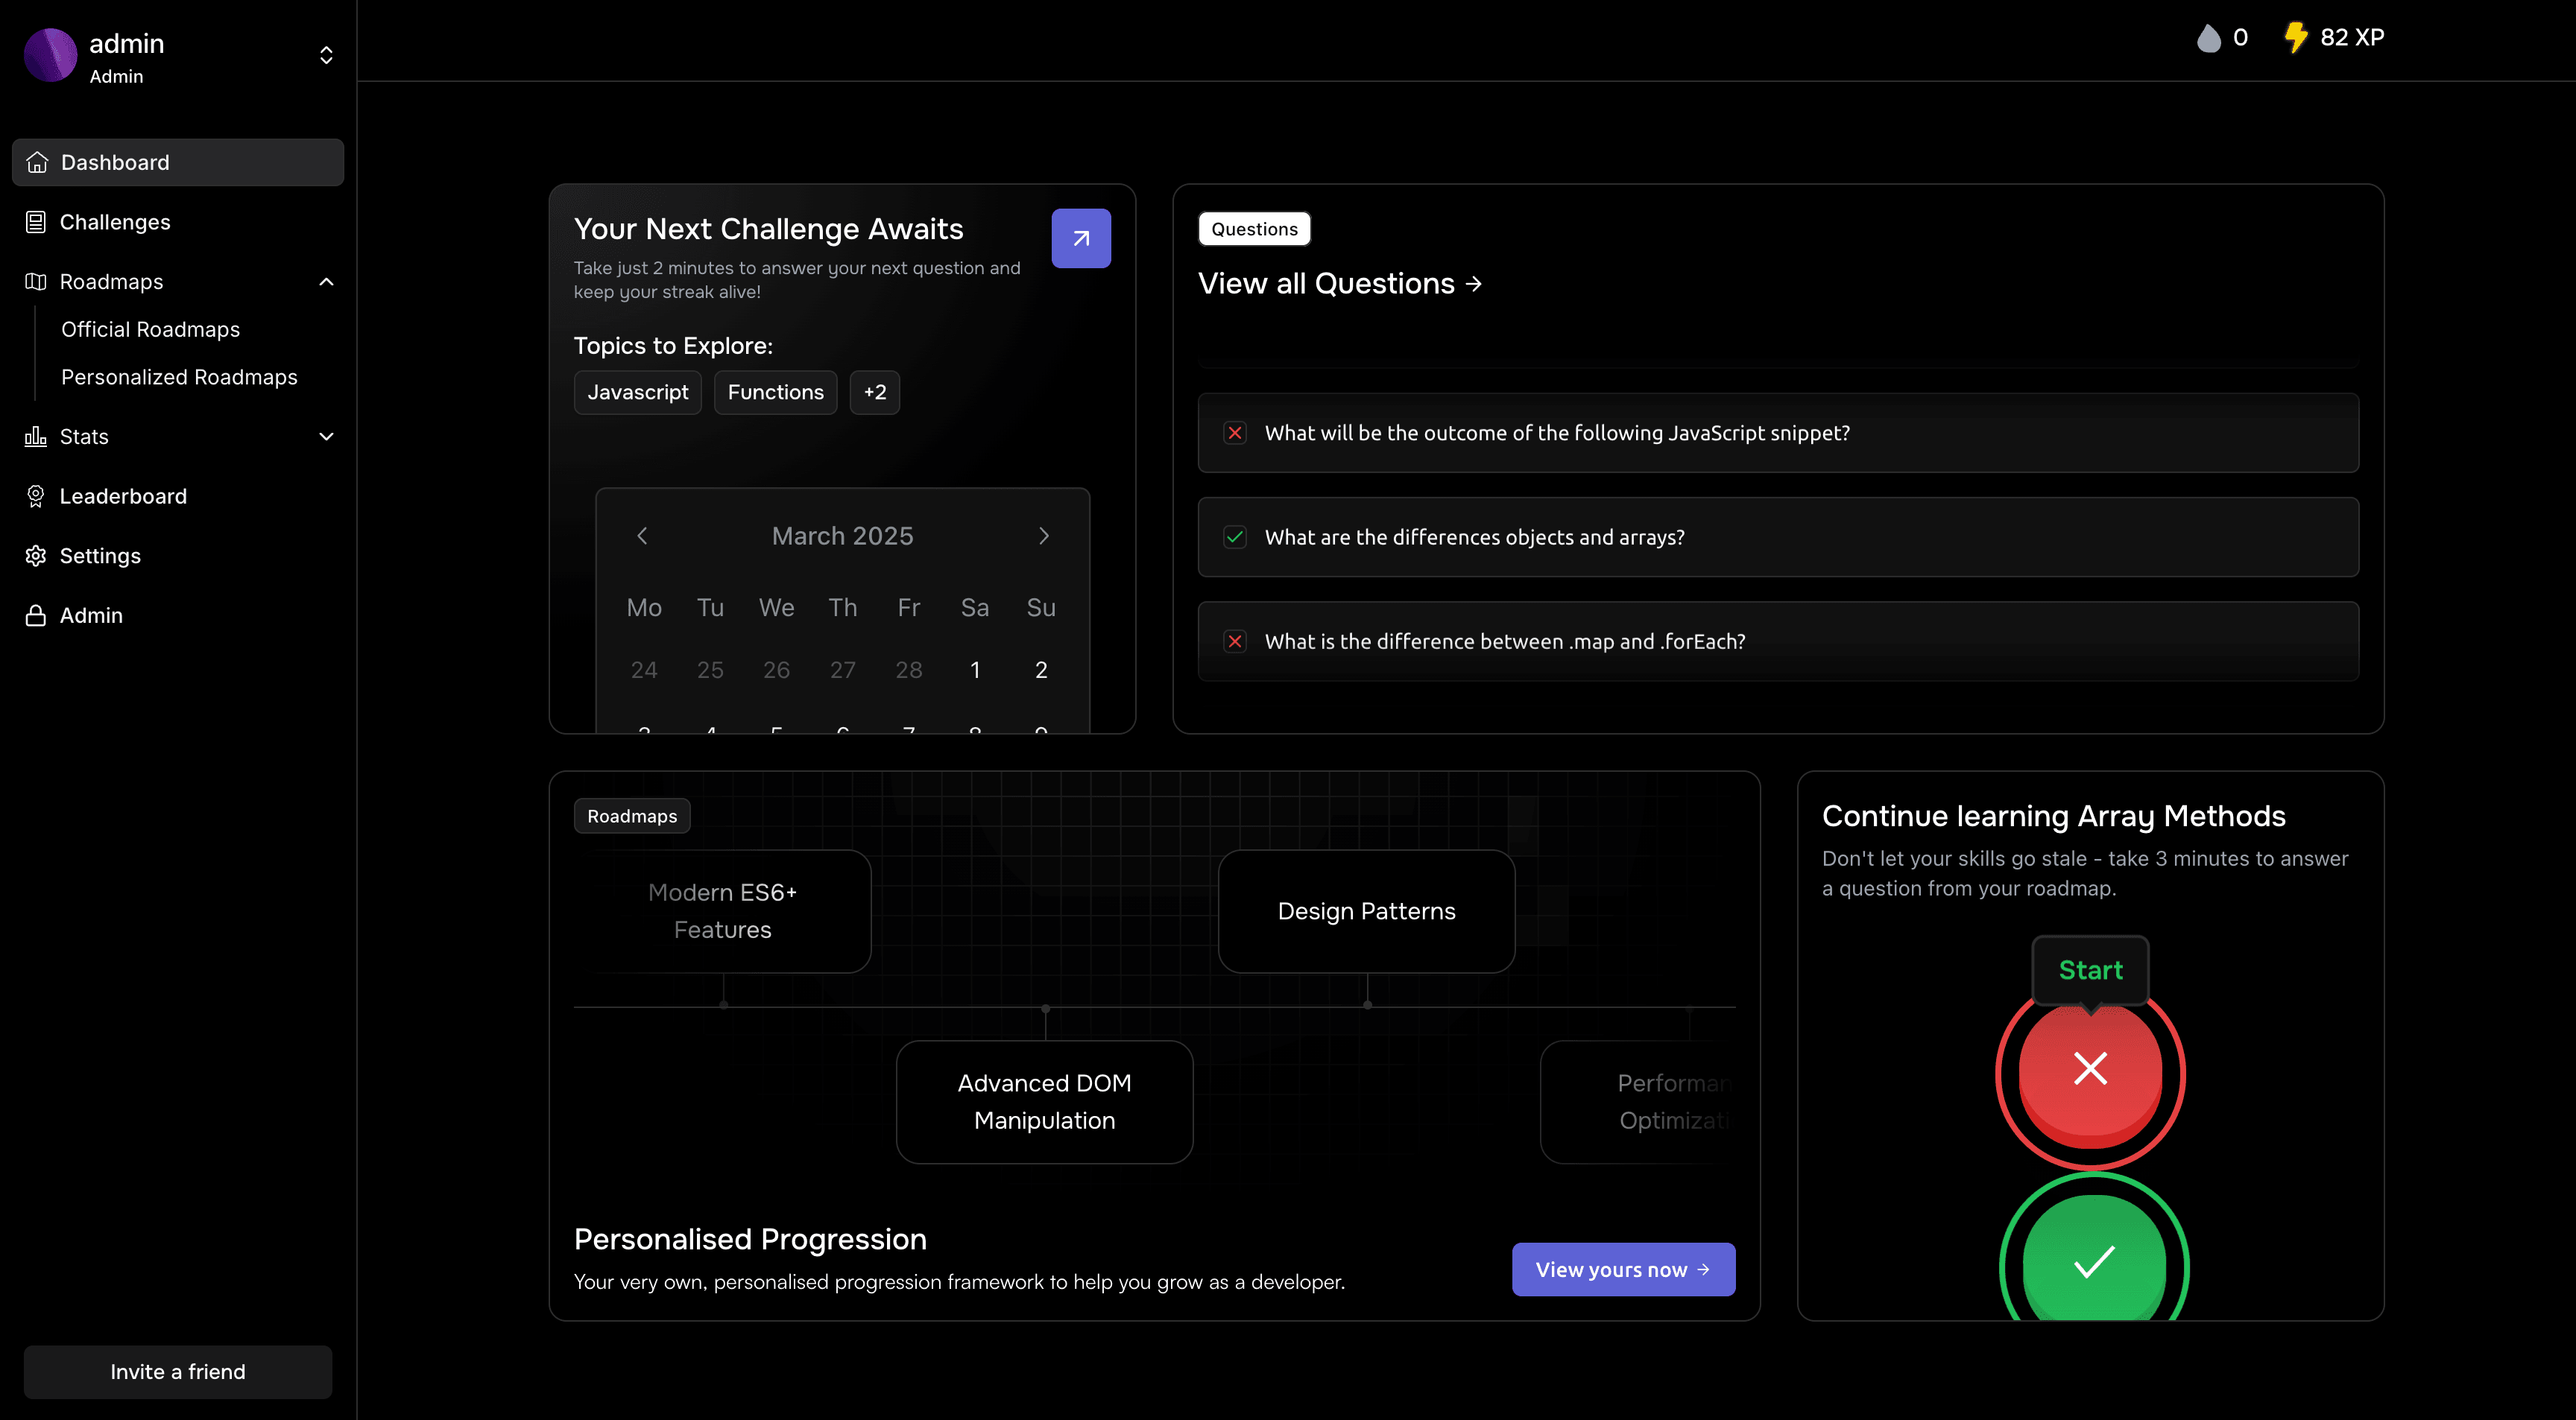Click the Questions tab pill

point(1254,228)
